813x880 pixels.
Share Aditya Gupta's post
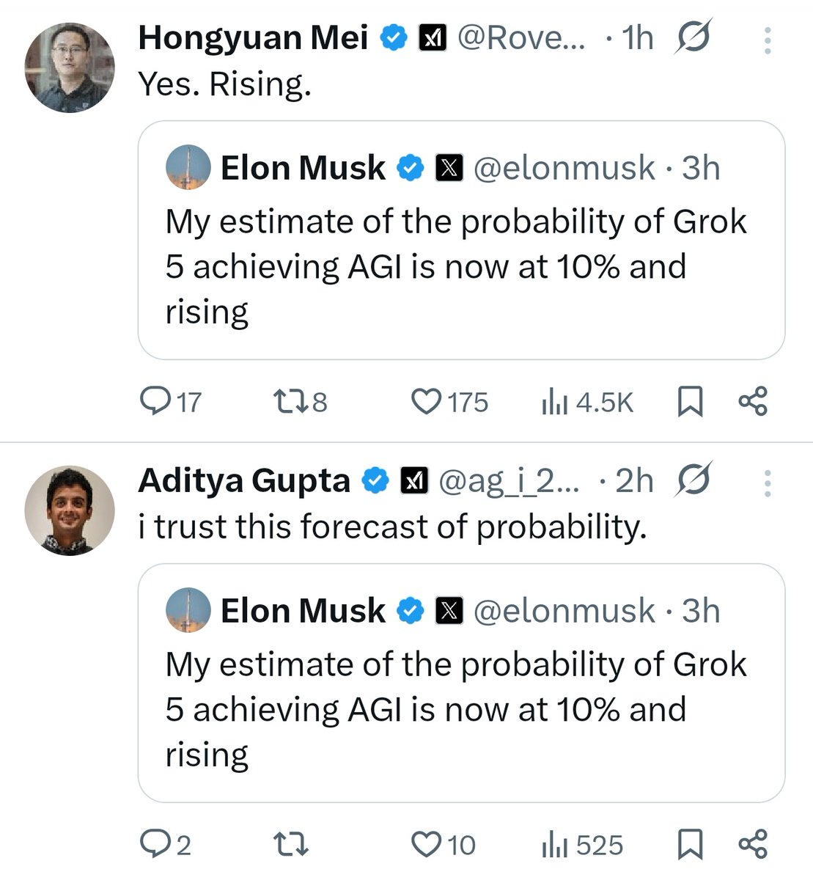click(x=753, y=844)
